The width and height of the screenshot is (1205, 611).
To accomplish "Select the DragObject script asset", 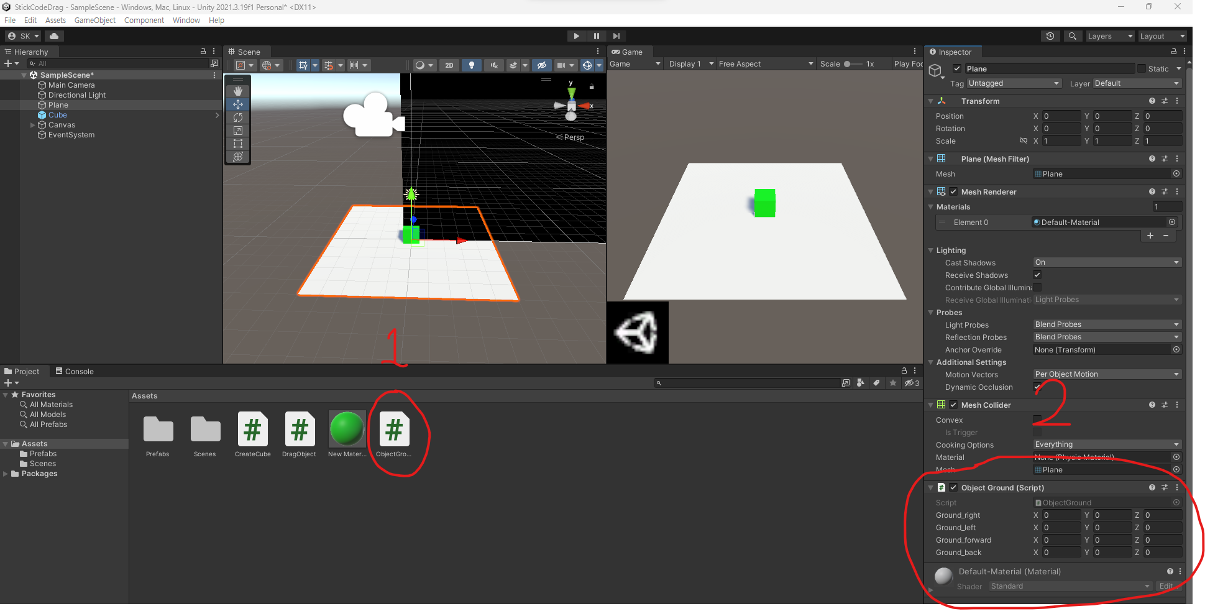I will coord(299,434).
